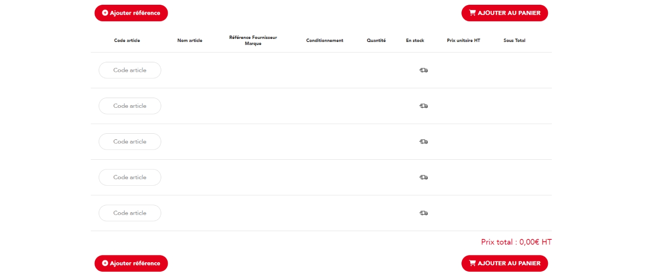Select the third row Code article field
Screen dimensions: 650x277
pyautogui.click(x=130, y=142)
